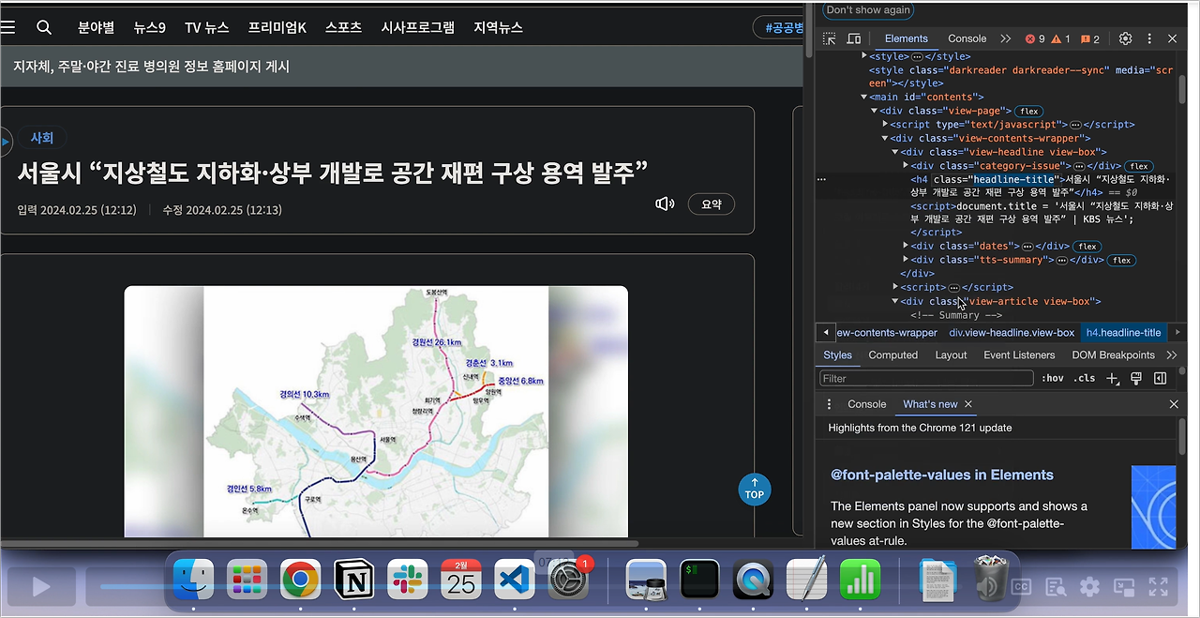
Task: Open the hamburger menu on KBS site
Action: (x=7, y=27)
